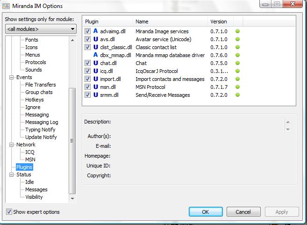Select Messaging Log in the tree

[42, 122]
